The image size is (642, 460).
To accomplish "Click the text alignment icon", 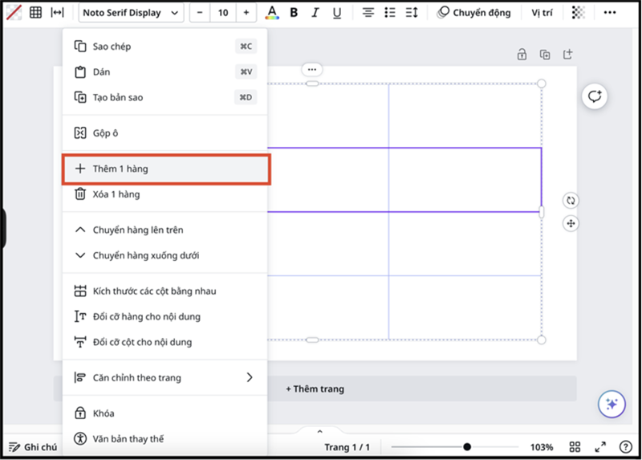I will (x=368, y=13).
